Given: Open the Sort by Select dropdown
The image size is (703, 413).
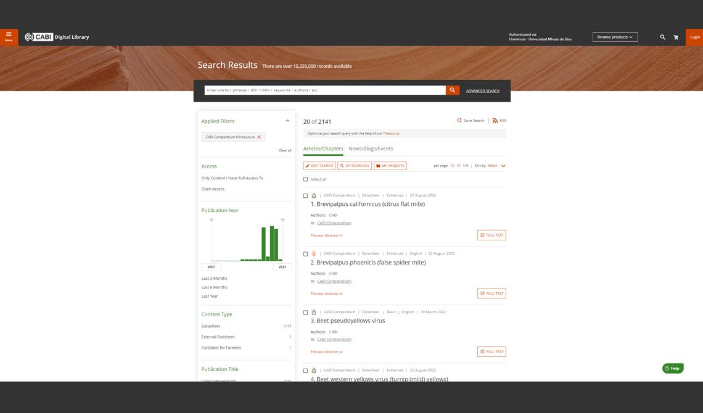Looking at the screenshot, I should click(x=496, y=166).
